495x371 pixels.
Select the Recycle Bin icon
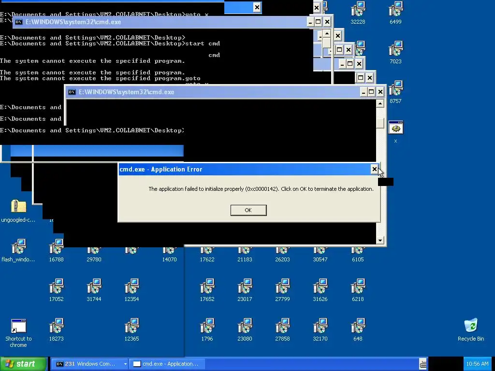point(471,330)
